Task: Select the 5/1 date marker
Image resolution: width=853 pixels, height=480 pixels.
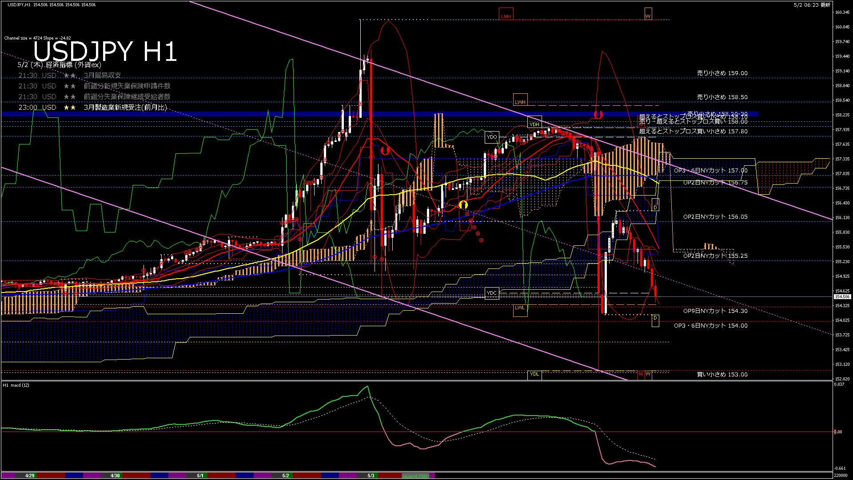Action: click(200, 476)
